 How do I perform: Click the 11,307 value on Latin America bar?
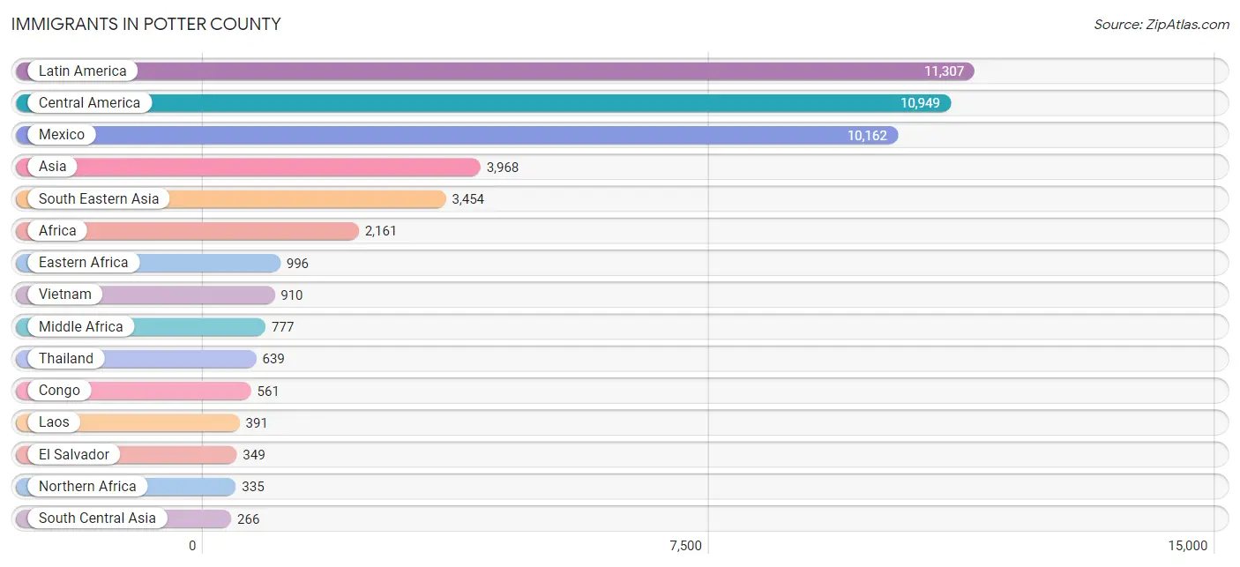(944, 71)
